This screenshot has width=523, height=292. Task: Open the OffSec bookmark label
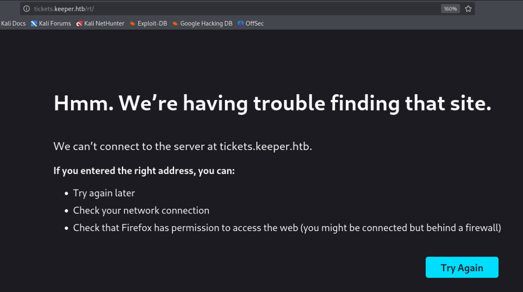pos(255,24)
